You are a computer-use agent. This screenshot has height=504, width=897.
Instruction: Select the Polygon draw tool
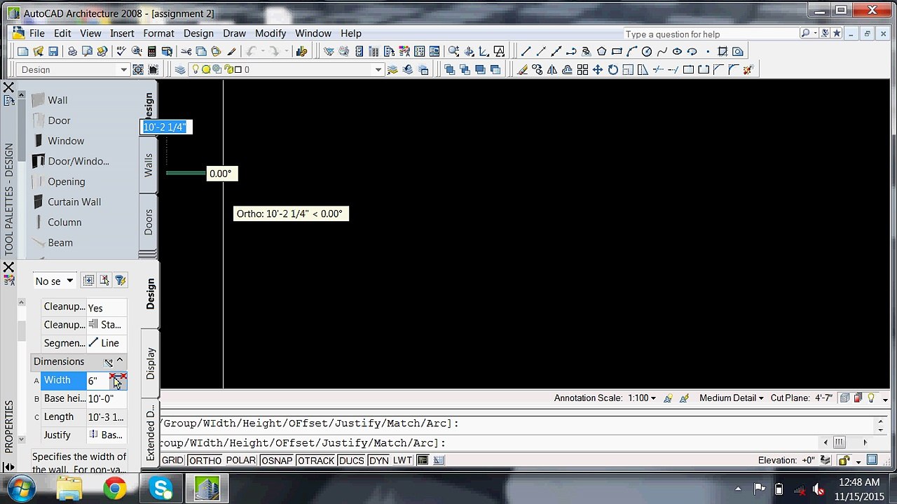[601, 51]
